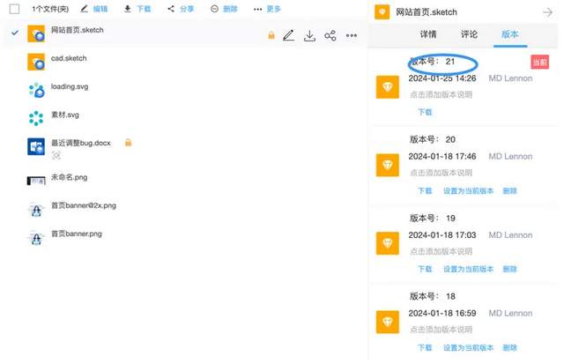Click the 首页banner.png thumbnail
Viewport: 564px width, 364px height.
pos(36,238)
